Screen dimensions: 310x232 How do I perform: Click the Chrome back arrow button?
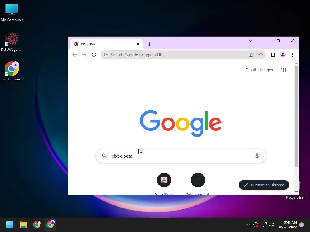pyautogui.click(x=74, y=55)
